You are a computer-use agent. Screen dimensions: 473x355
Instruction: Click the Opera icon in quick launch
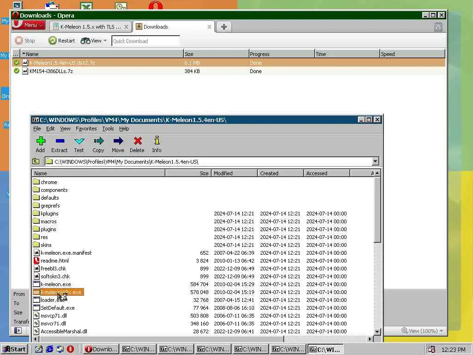(70, 349)
